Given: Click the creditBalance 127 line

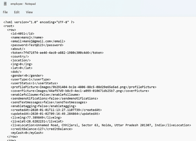Looking at the screenshot, I should coord(42,129).
